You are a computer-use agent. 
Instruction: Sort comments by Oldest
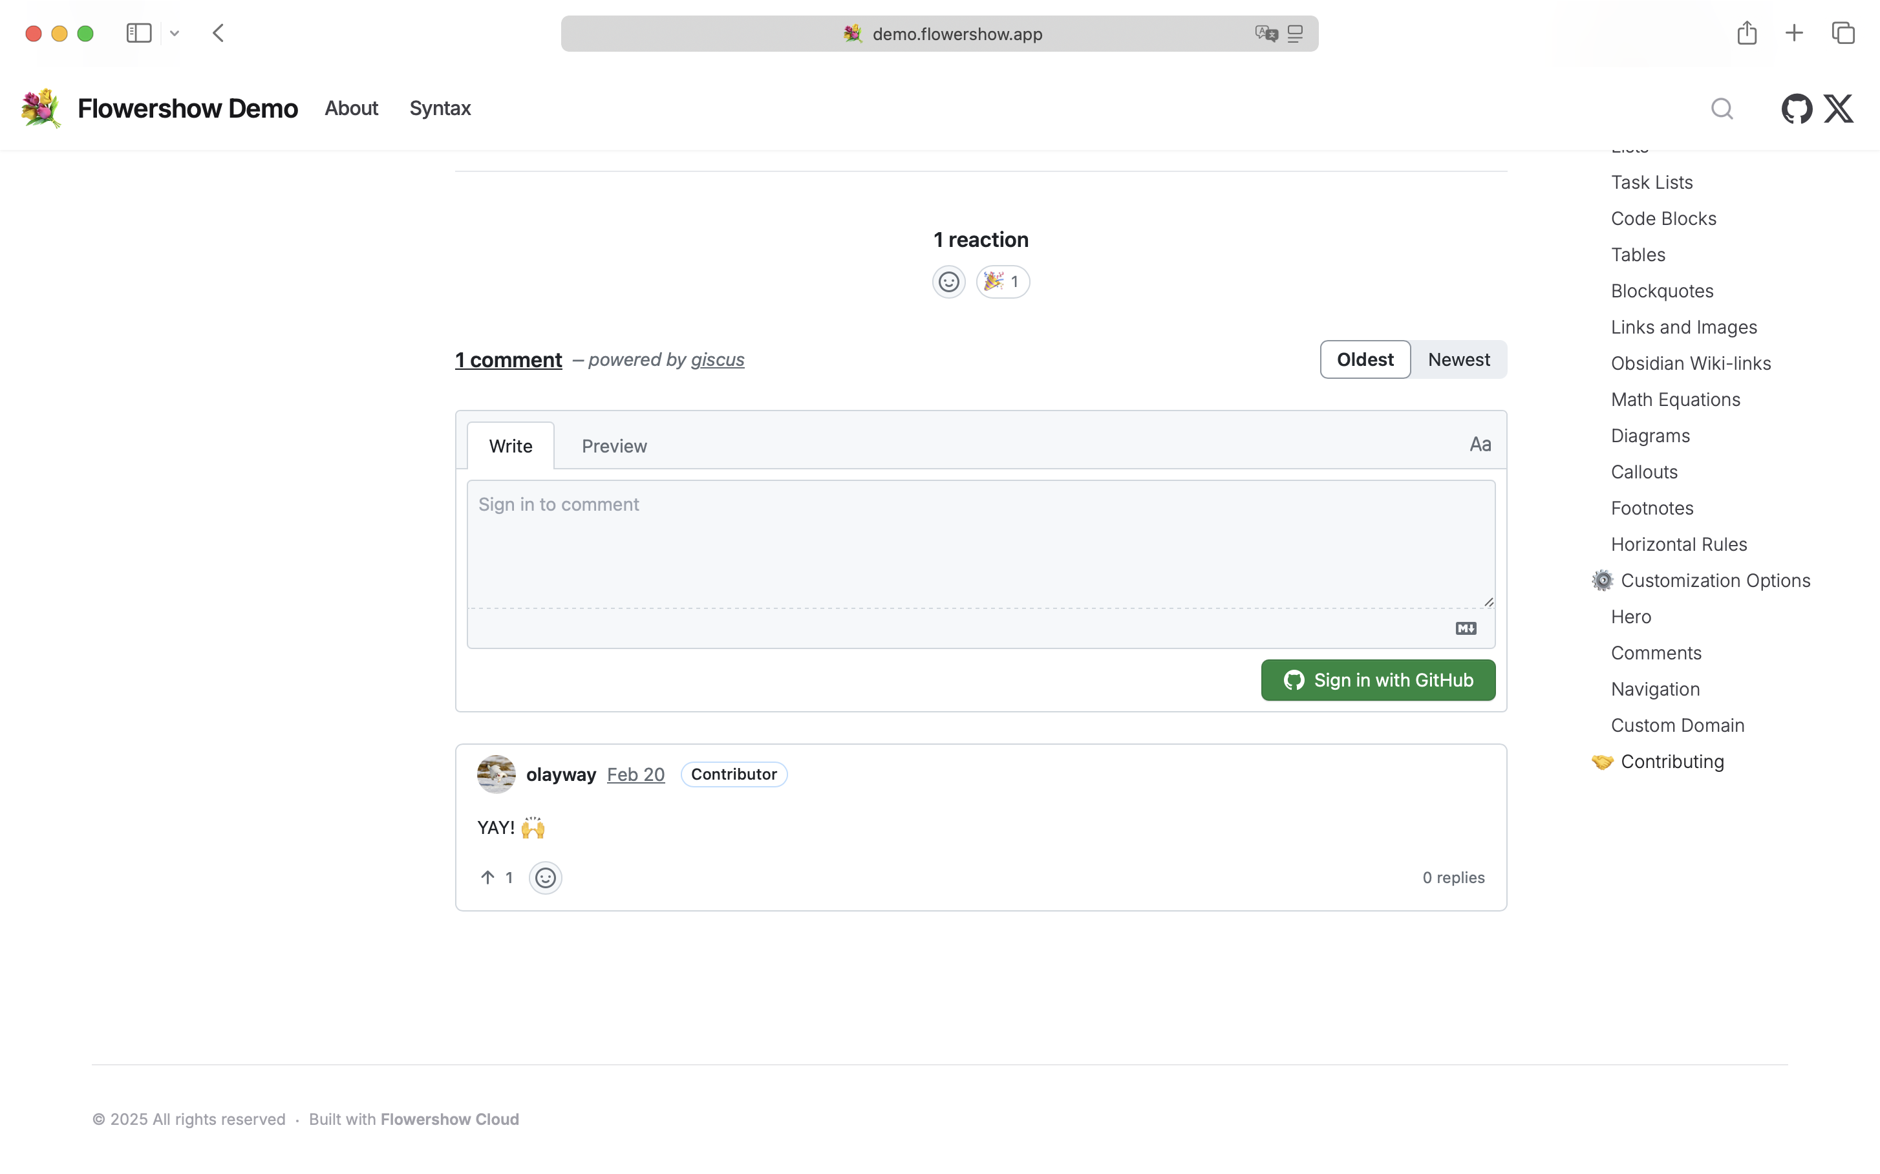(x=1364, y=359)
